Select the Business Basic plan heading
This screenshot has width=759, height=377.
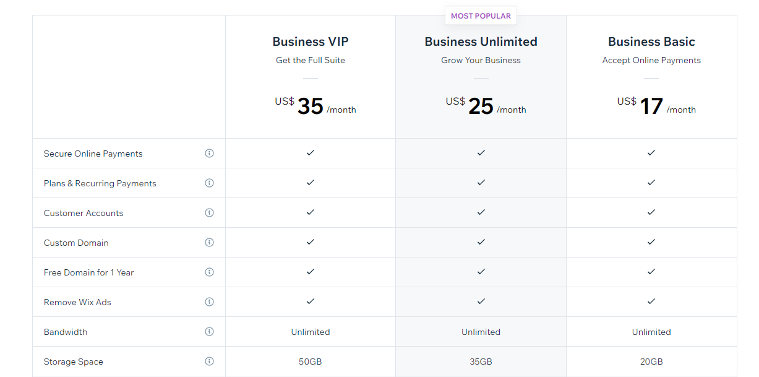click(651, 41)
